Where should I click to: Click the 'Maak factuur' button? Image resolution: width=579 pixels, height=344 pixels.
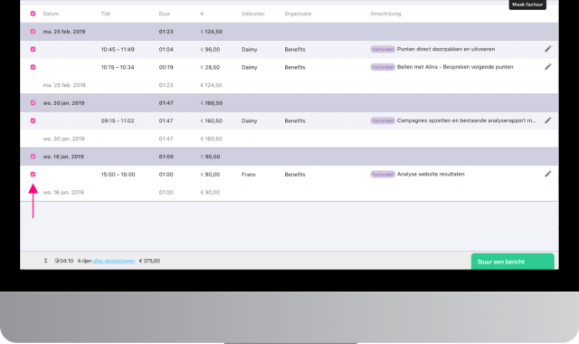point(527,5)
